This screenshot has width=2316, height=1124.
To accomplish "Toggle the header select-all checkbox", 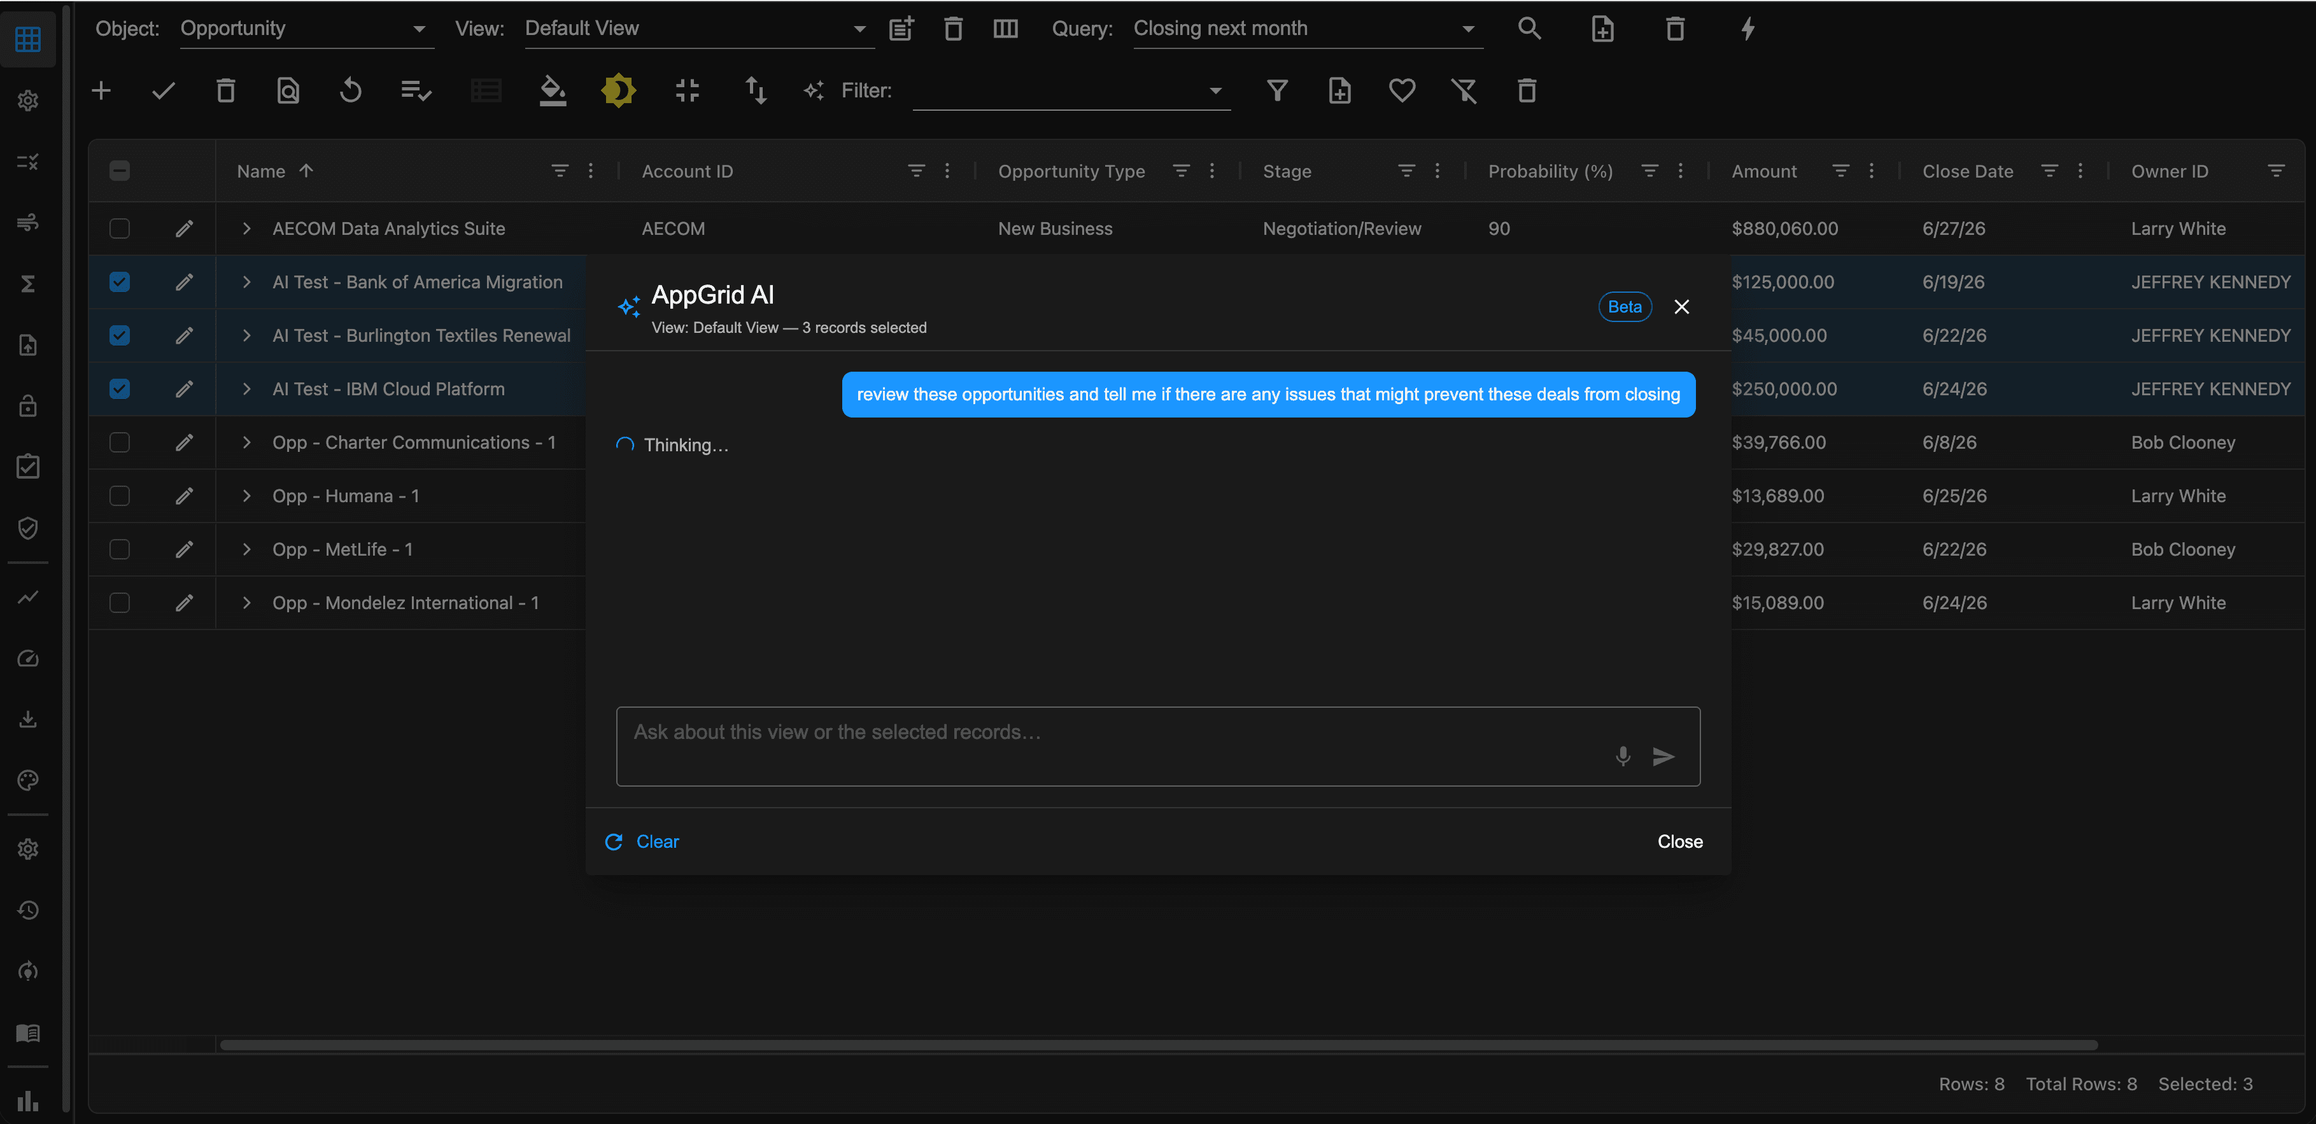I will tap(120, 171).
